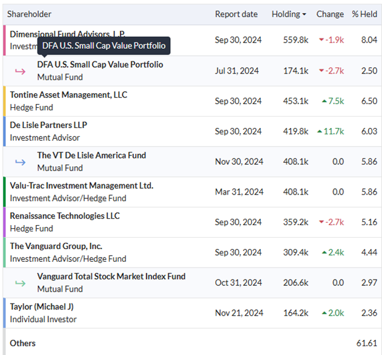The width and height of the screenshot is (382, 355).
Task: Click the blue arrow beside VT De Lisle fund
Action: coord(20,162)
